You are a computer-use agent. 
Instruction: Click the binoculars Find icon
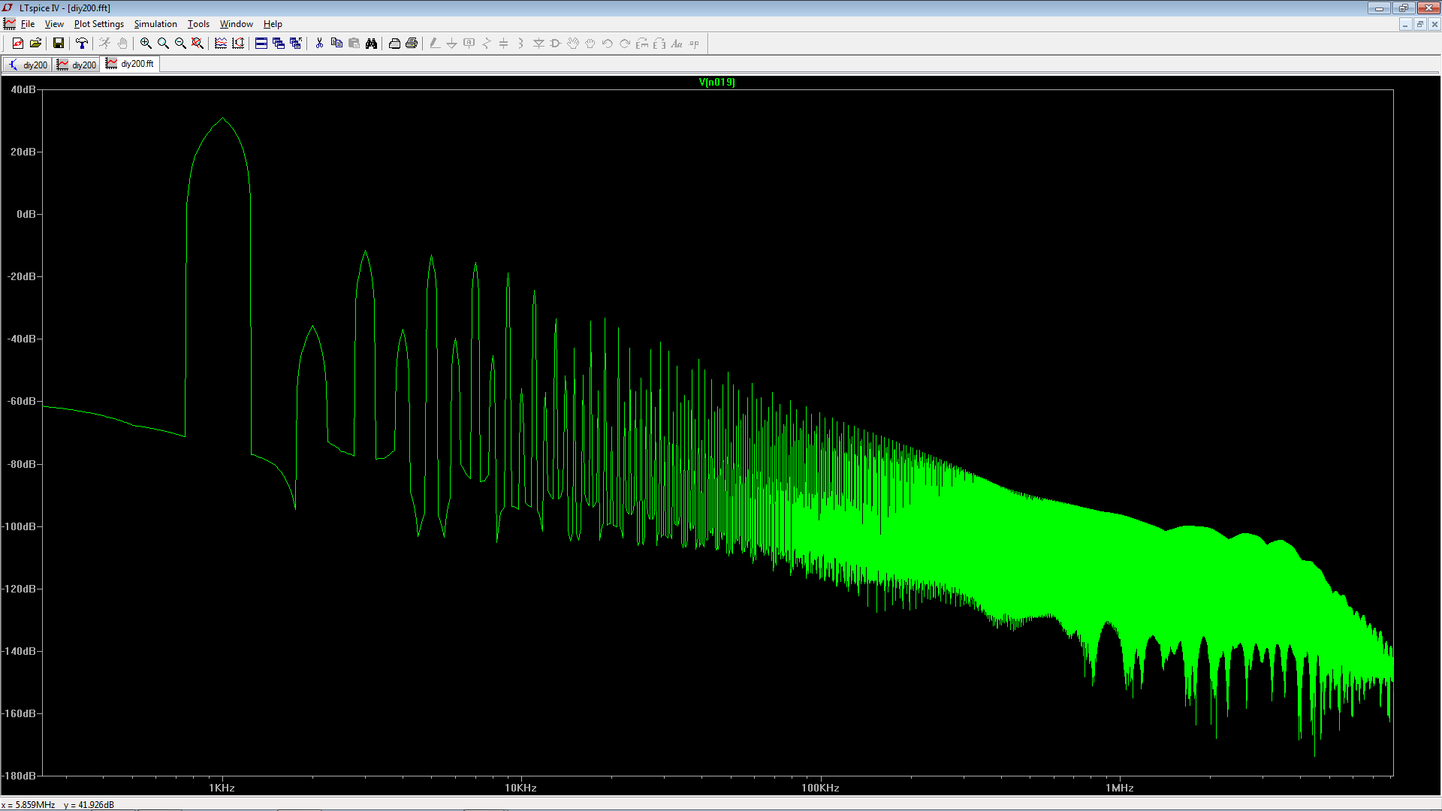point(371,44)
